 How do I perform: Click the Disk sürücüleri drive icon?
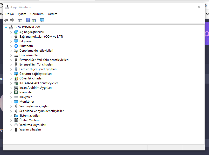click(16, 55)
